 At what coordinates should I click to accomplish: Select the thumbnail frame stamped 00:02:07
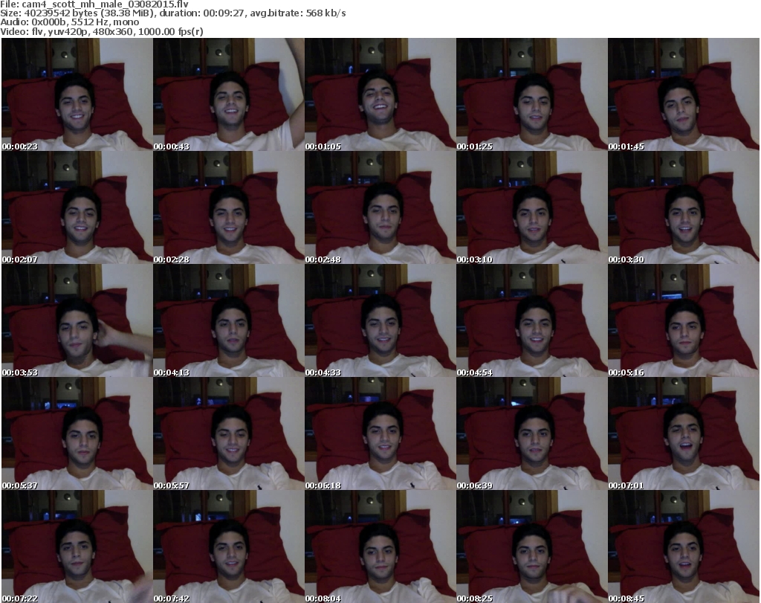pyautogui.click(x=77, y=207)
